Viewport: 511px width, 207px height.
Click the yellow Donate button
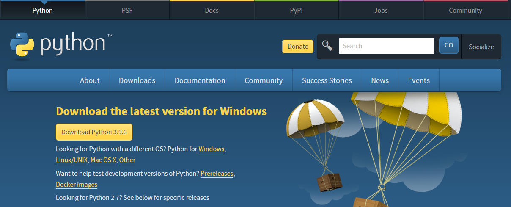click(298, 47)
